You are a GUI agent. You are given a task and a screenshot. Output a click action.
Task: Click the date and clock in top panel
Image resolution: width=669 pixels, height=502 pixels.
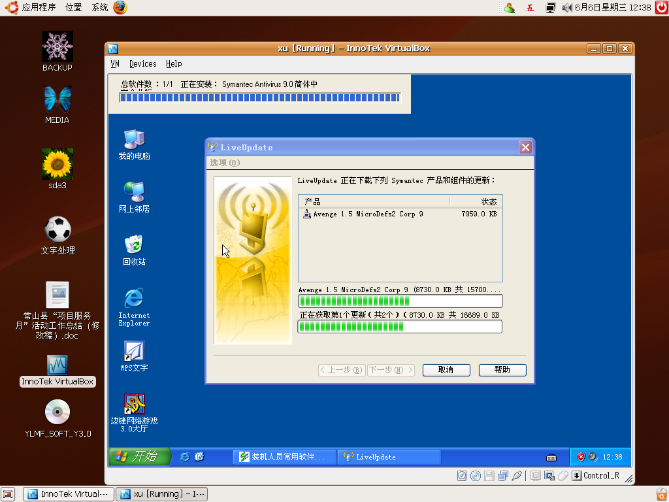[613, 8]
